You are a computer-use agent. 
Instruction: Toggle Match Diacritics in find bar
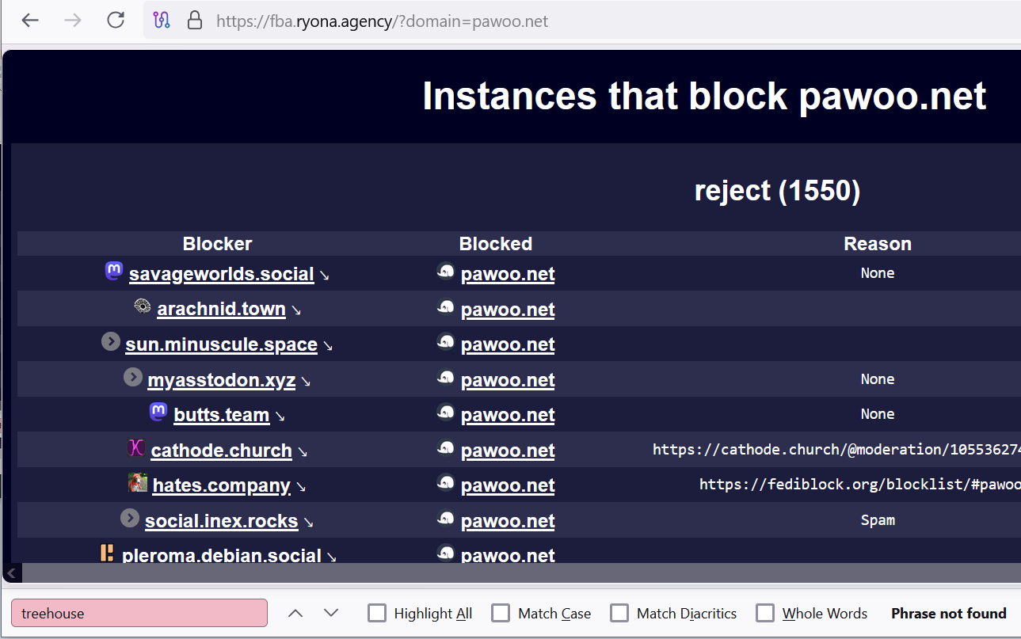pos(619,613)
